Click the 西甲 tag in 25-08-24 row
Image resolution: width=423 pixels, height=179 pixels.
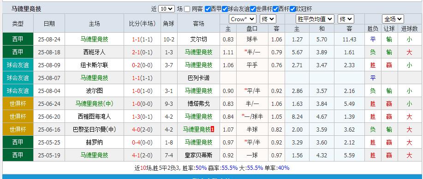coord(18,39)
